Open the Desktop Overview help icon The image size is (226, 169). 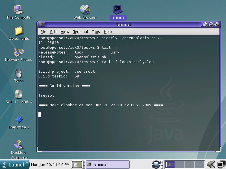click(x=19, y=150)
